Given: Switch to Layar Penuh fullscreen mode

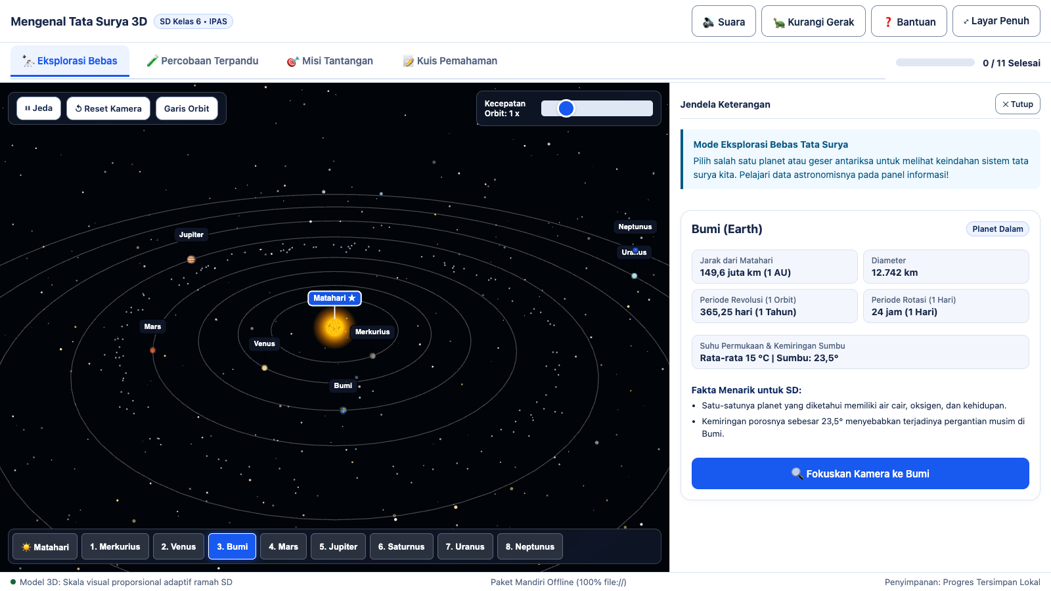Looking at the screenshot, I should [996, 21].
